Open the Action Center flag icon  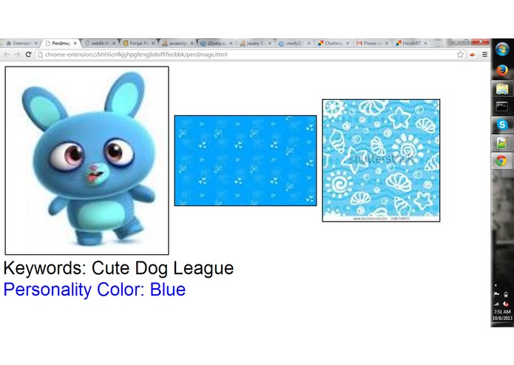(497, 295)
